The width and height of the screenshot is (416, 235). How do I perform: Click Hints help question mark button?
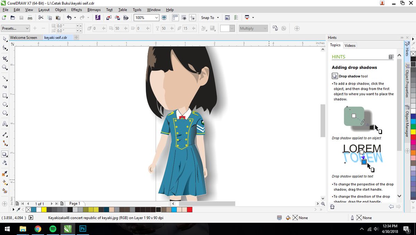[391, 57]
